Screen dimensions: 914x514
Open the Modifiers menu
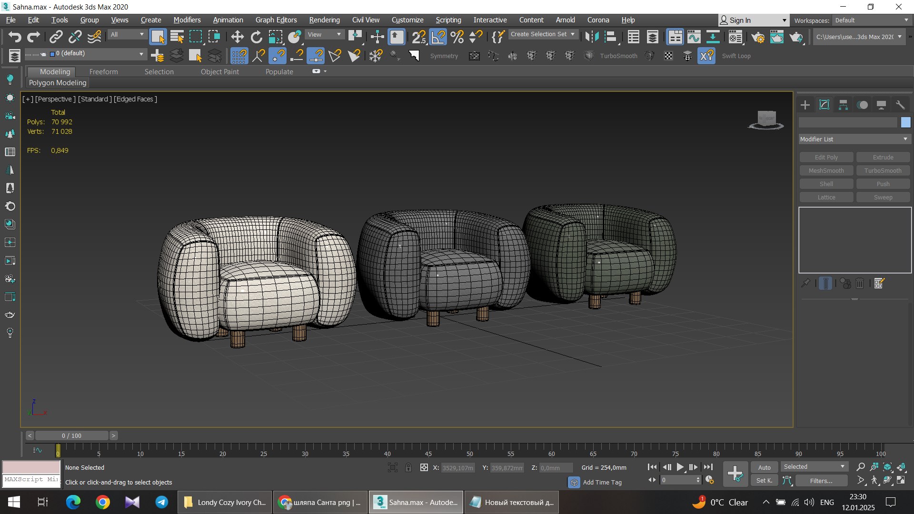point(187,20)
